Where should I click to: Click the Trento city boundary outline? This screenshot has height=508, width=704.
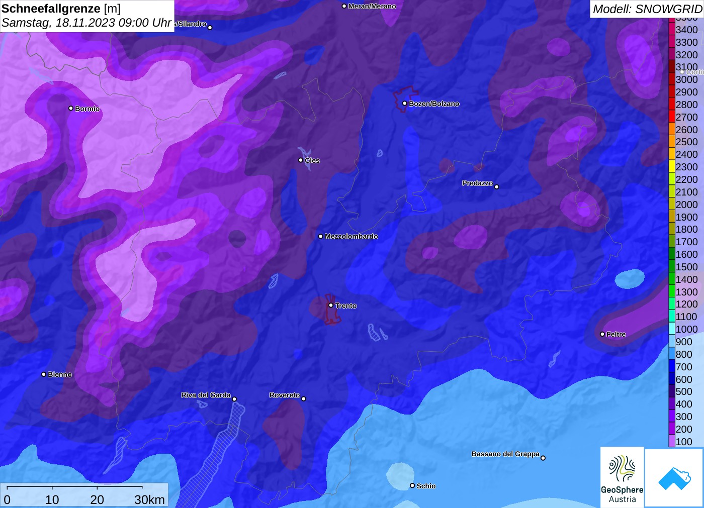coord(331,309)
